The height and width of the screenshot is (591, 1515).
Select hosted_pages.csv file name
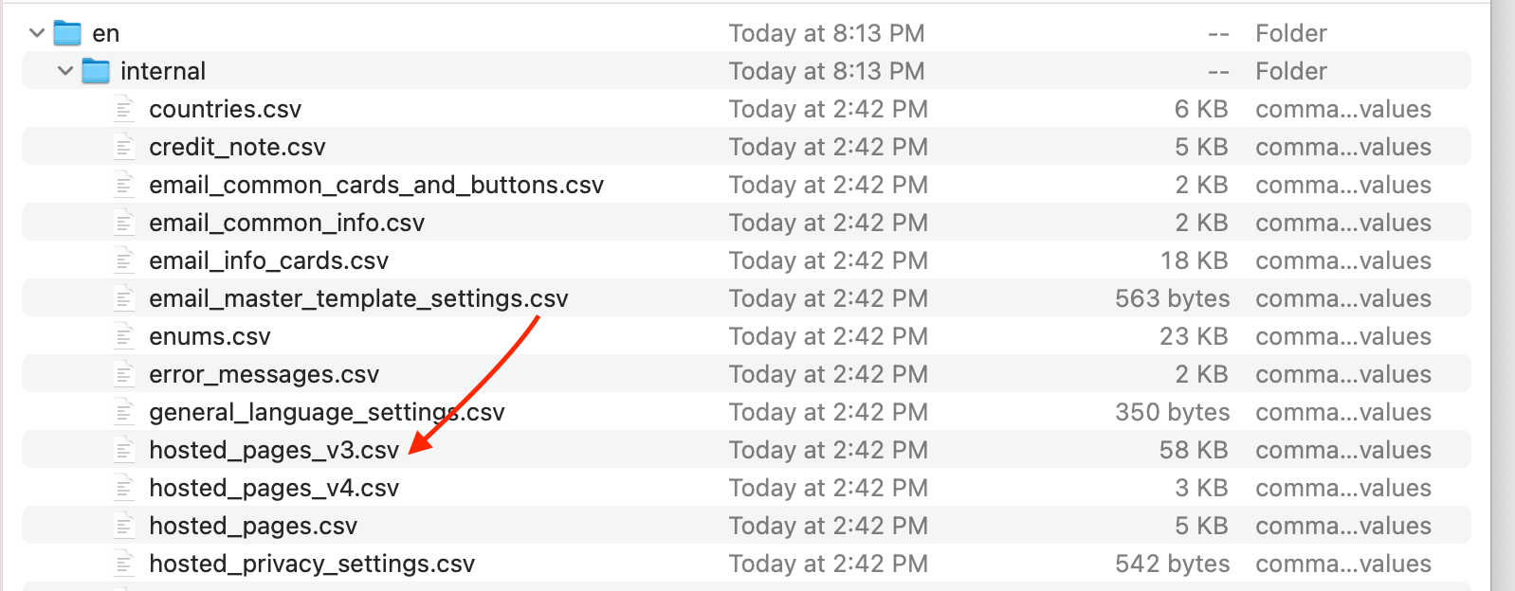click(x=253, y=526)
